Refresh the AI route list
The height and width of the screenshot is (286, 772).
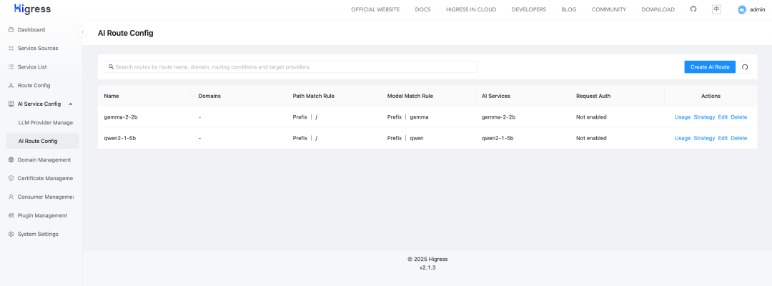point(745,67)
